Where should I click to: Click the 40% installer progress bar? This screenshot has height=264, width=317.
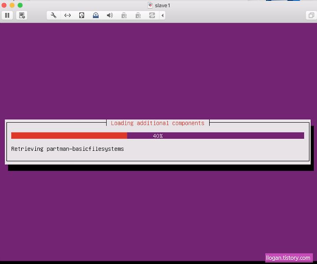(158, 136)
